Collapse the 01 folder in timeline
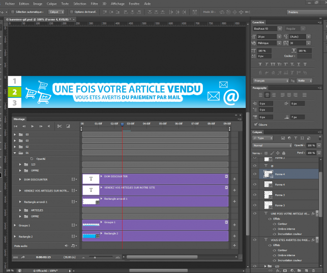 (15, 153)
